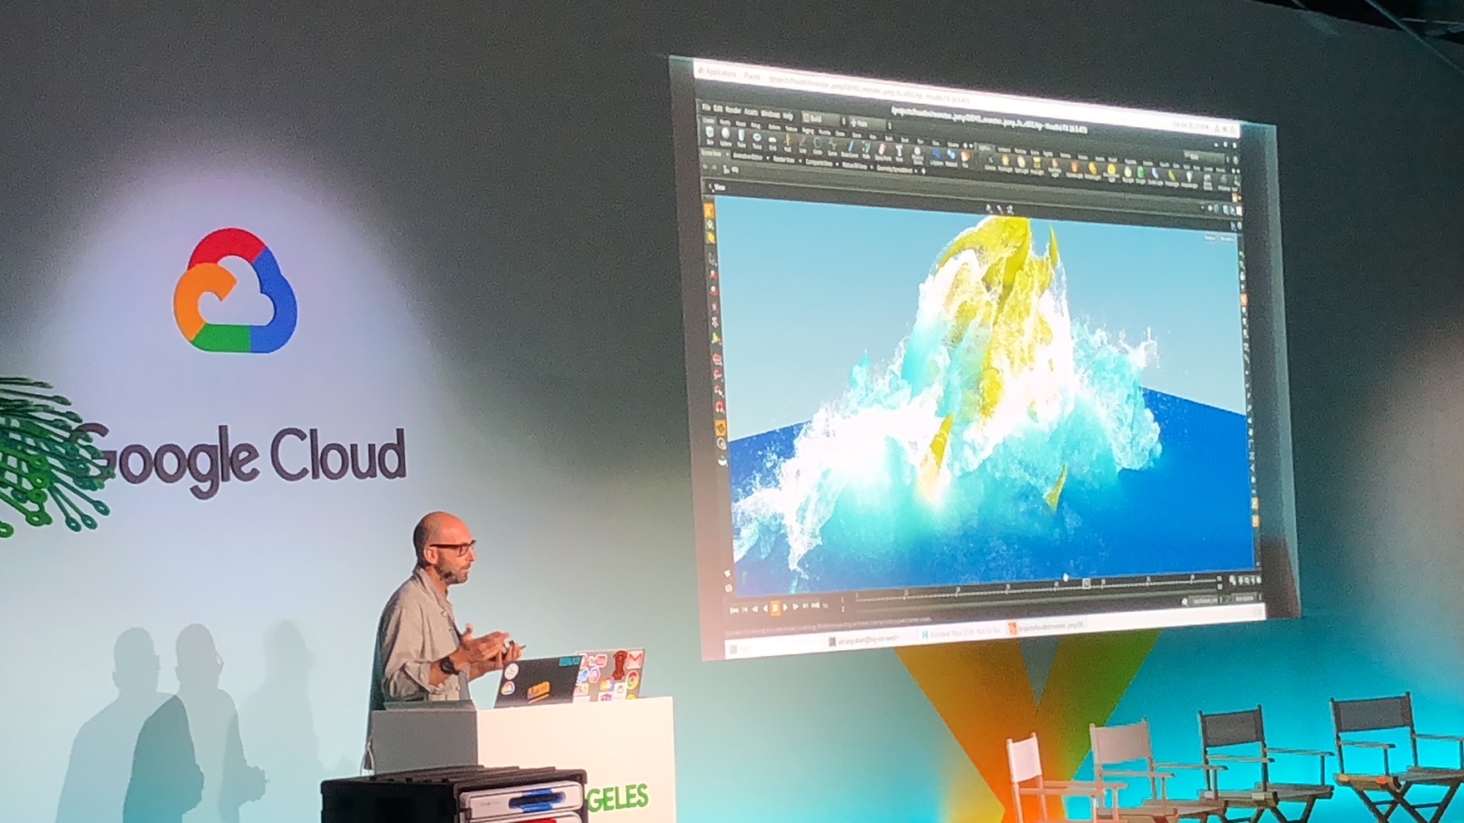The height and width of the screenshot is (823, 1464).
Task: Click the Environment Light shelf tool
Action: tap(1111, 172)
